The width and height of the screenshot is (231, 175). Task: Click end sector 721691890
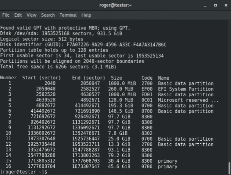pos(87,111)
